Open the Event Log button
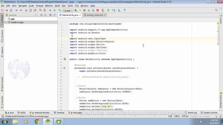Image resolution: width=223 pixels, height=125 pixels. coord(191,112)
